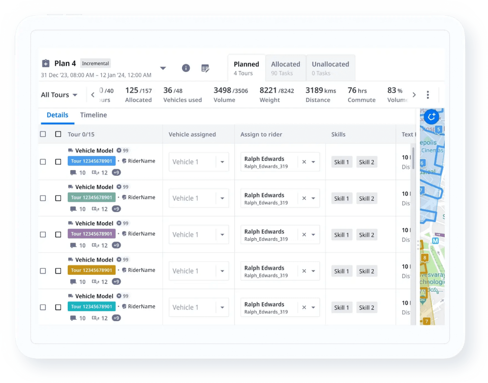The image size is (488, 383).
Task: Click the right chevron to scroll metrics
Action: pyautogui.click(x=414, y=94)
